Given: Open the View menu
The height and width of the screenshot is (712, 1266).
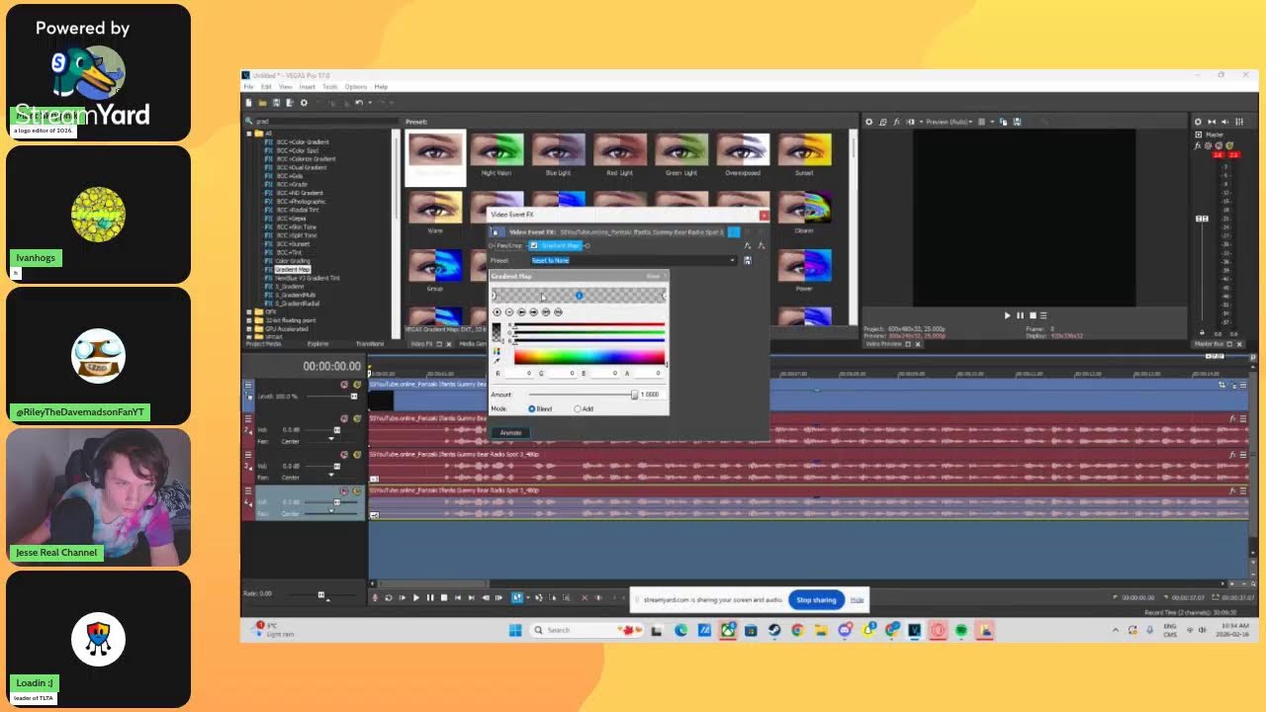Looking at the screenshot, I should (x=285, y=87).
